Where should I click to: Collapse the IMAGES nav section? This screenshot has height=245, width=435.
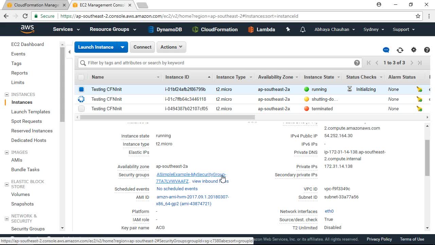[x=6, y=152]
